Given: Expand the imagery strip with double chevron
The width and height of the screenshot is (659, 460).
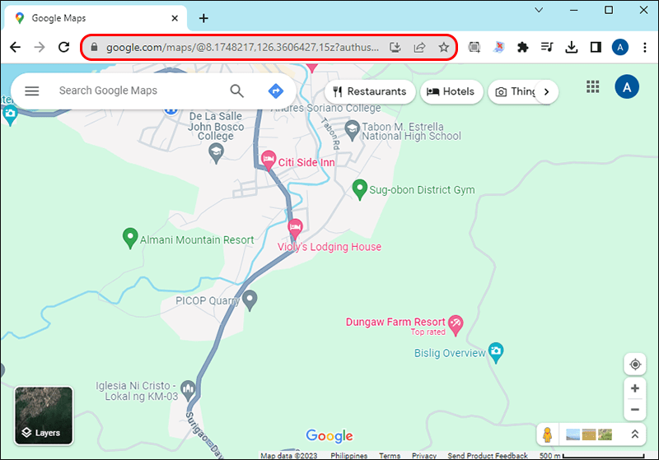Looking at the screenshot, I should click(634, 434).
